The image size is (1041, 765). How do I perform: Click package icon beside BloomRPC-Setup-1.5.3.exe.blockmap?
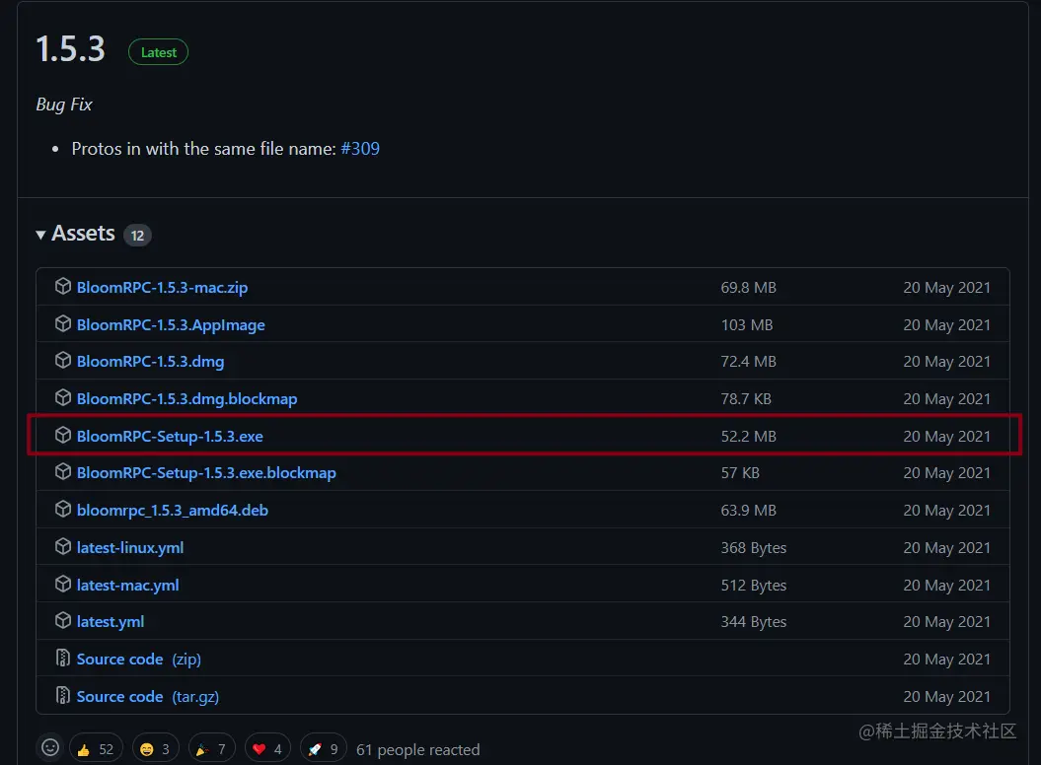tap(63, 472)
